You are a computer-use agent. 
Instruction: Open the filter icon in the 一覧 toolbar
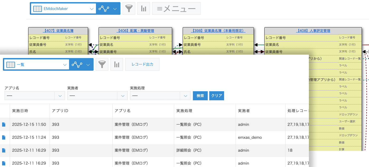(x=102, y=64)
